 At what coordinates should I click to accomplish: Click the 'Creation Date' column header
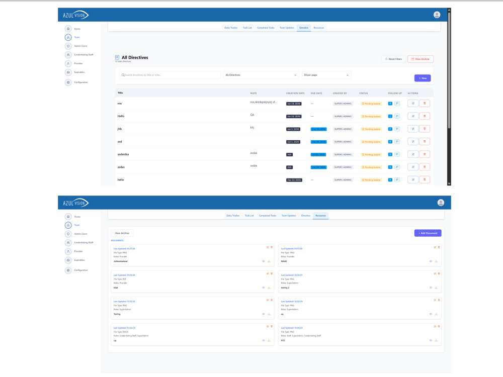pos(295,93)
